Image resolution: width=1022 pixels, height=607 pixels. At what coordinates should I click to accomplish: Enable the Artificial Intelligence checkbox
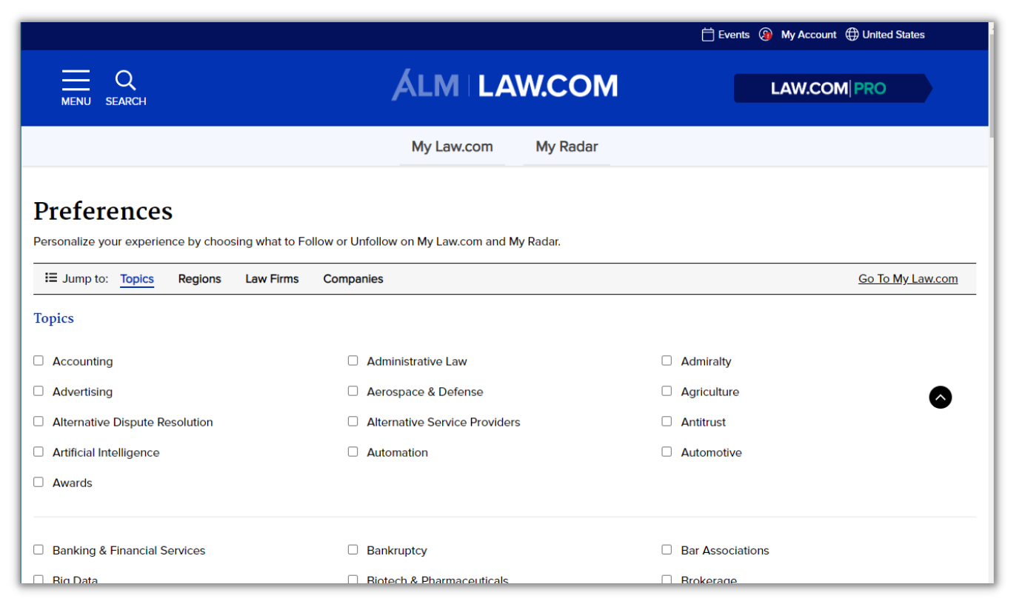click(39, 452)
